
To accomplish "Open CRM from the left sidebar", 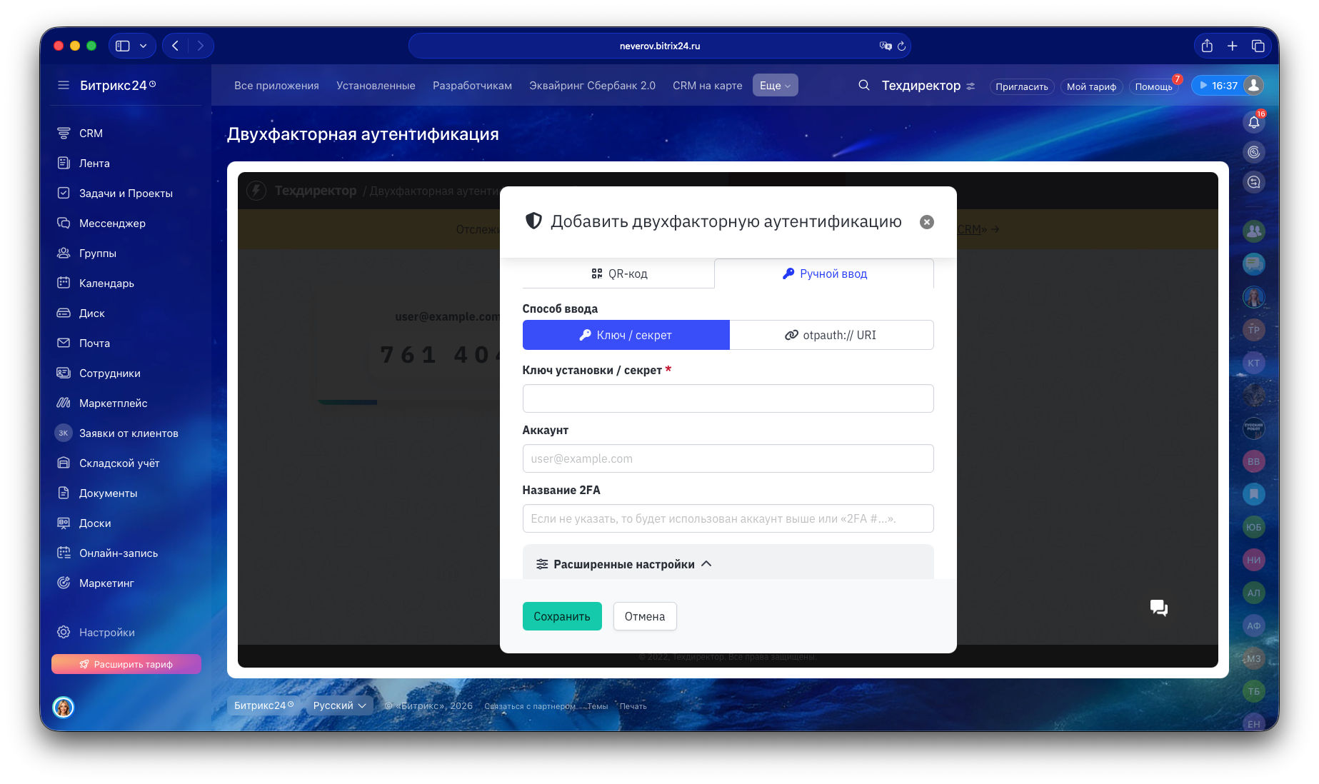I will pos(91,134).
